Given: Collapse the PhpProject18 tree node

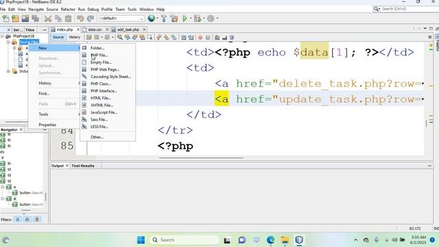Looking at the screenshot, I should (2, 36).
